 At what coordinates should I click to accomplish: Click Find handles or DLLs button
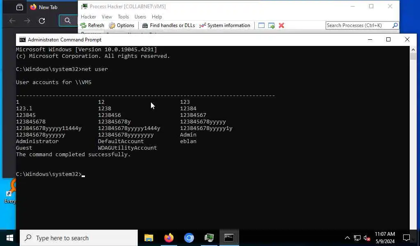coord(169,25)
